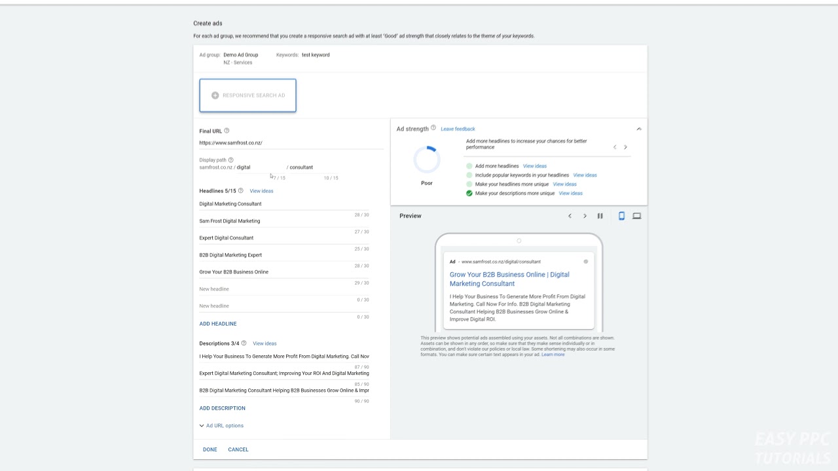838x471 pixels.
Task: View ideas for unique descriptions suggestion
Action: (x=571, y=194)
